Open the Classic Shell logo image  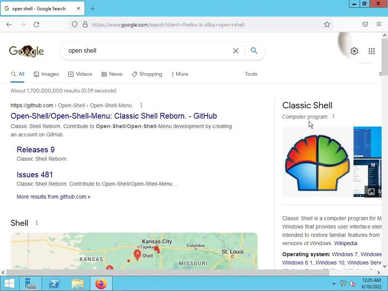point(318,162)
